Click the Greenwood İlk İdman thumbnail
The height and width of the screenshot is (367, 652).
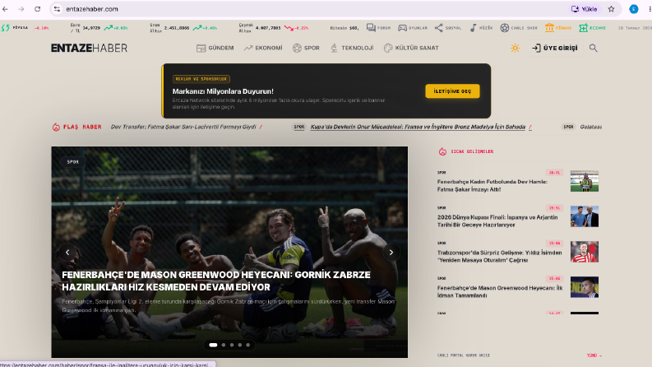coord(585,287)
